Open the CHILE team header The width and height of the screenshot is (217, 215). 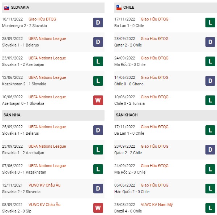[x=166, y=8]
